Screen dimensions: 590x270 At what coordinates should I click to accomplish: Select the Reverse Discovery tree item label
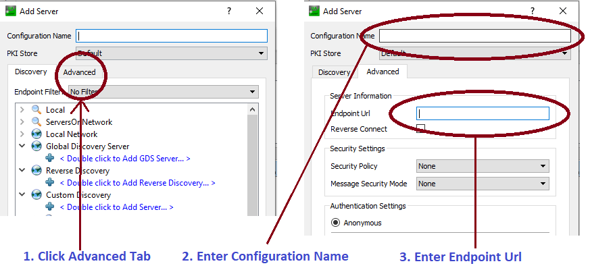(78, 170)
